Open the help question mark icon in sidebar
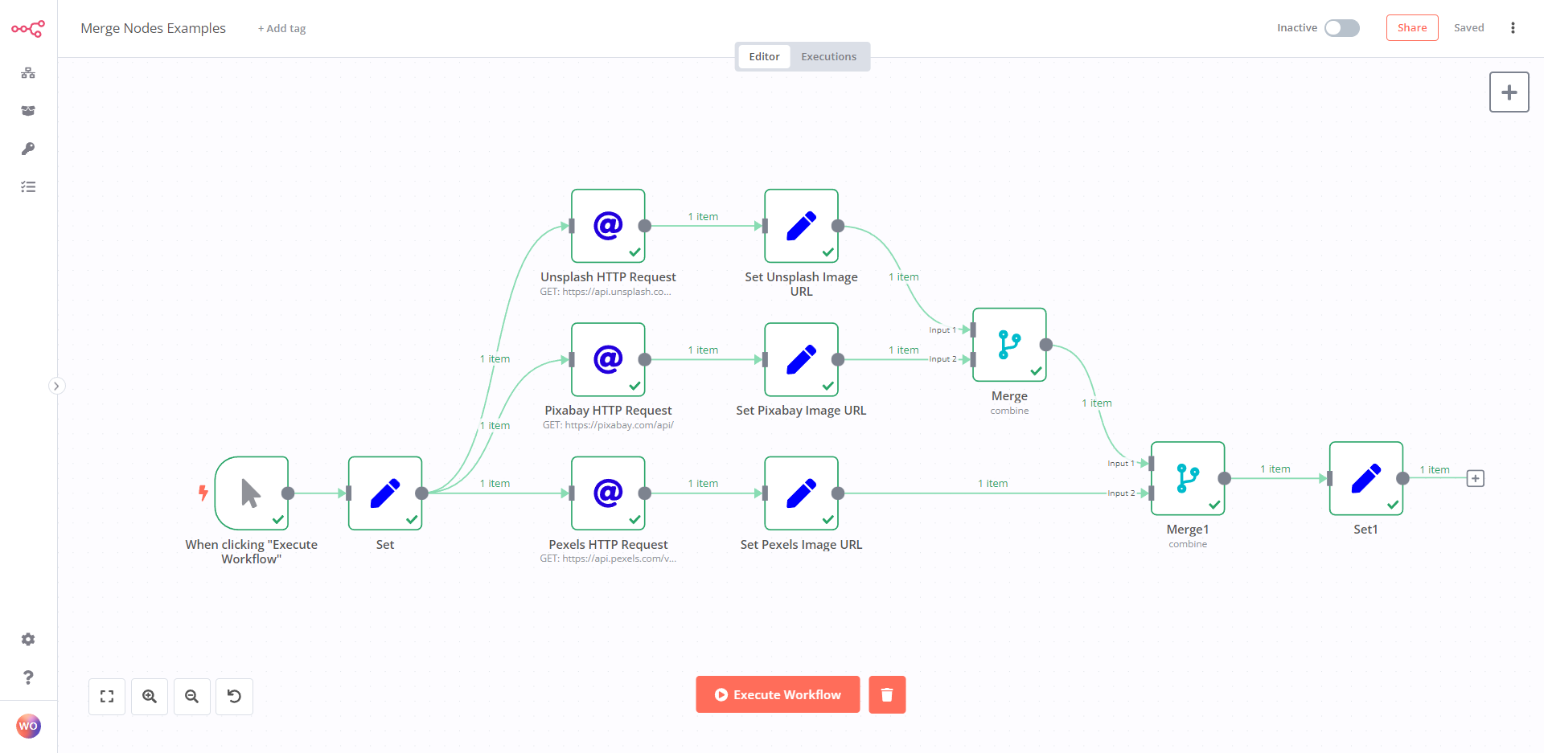The width and height of the screenshot is (1544, 753). (28, 677)
